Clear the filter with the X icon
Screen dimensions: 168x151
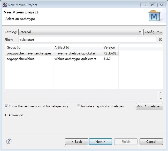(160, 39)
